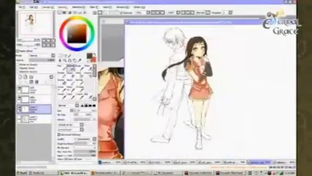Delete the selected layer with trash icon
The height and width of the screenshot is (176, 312).
(x=37, y=82)
